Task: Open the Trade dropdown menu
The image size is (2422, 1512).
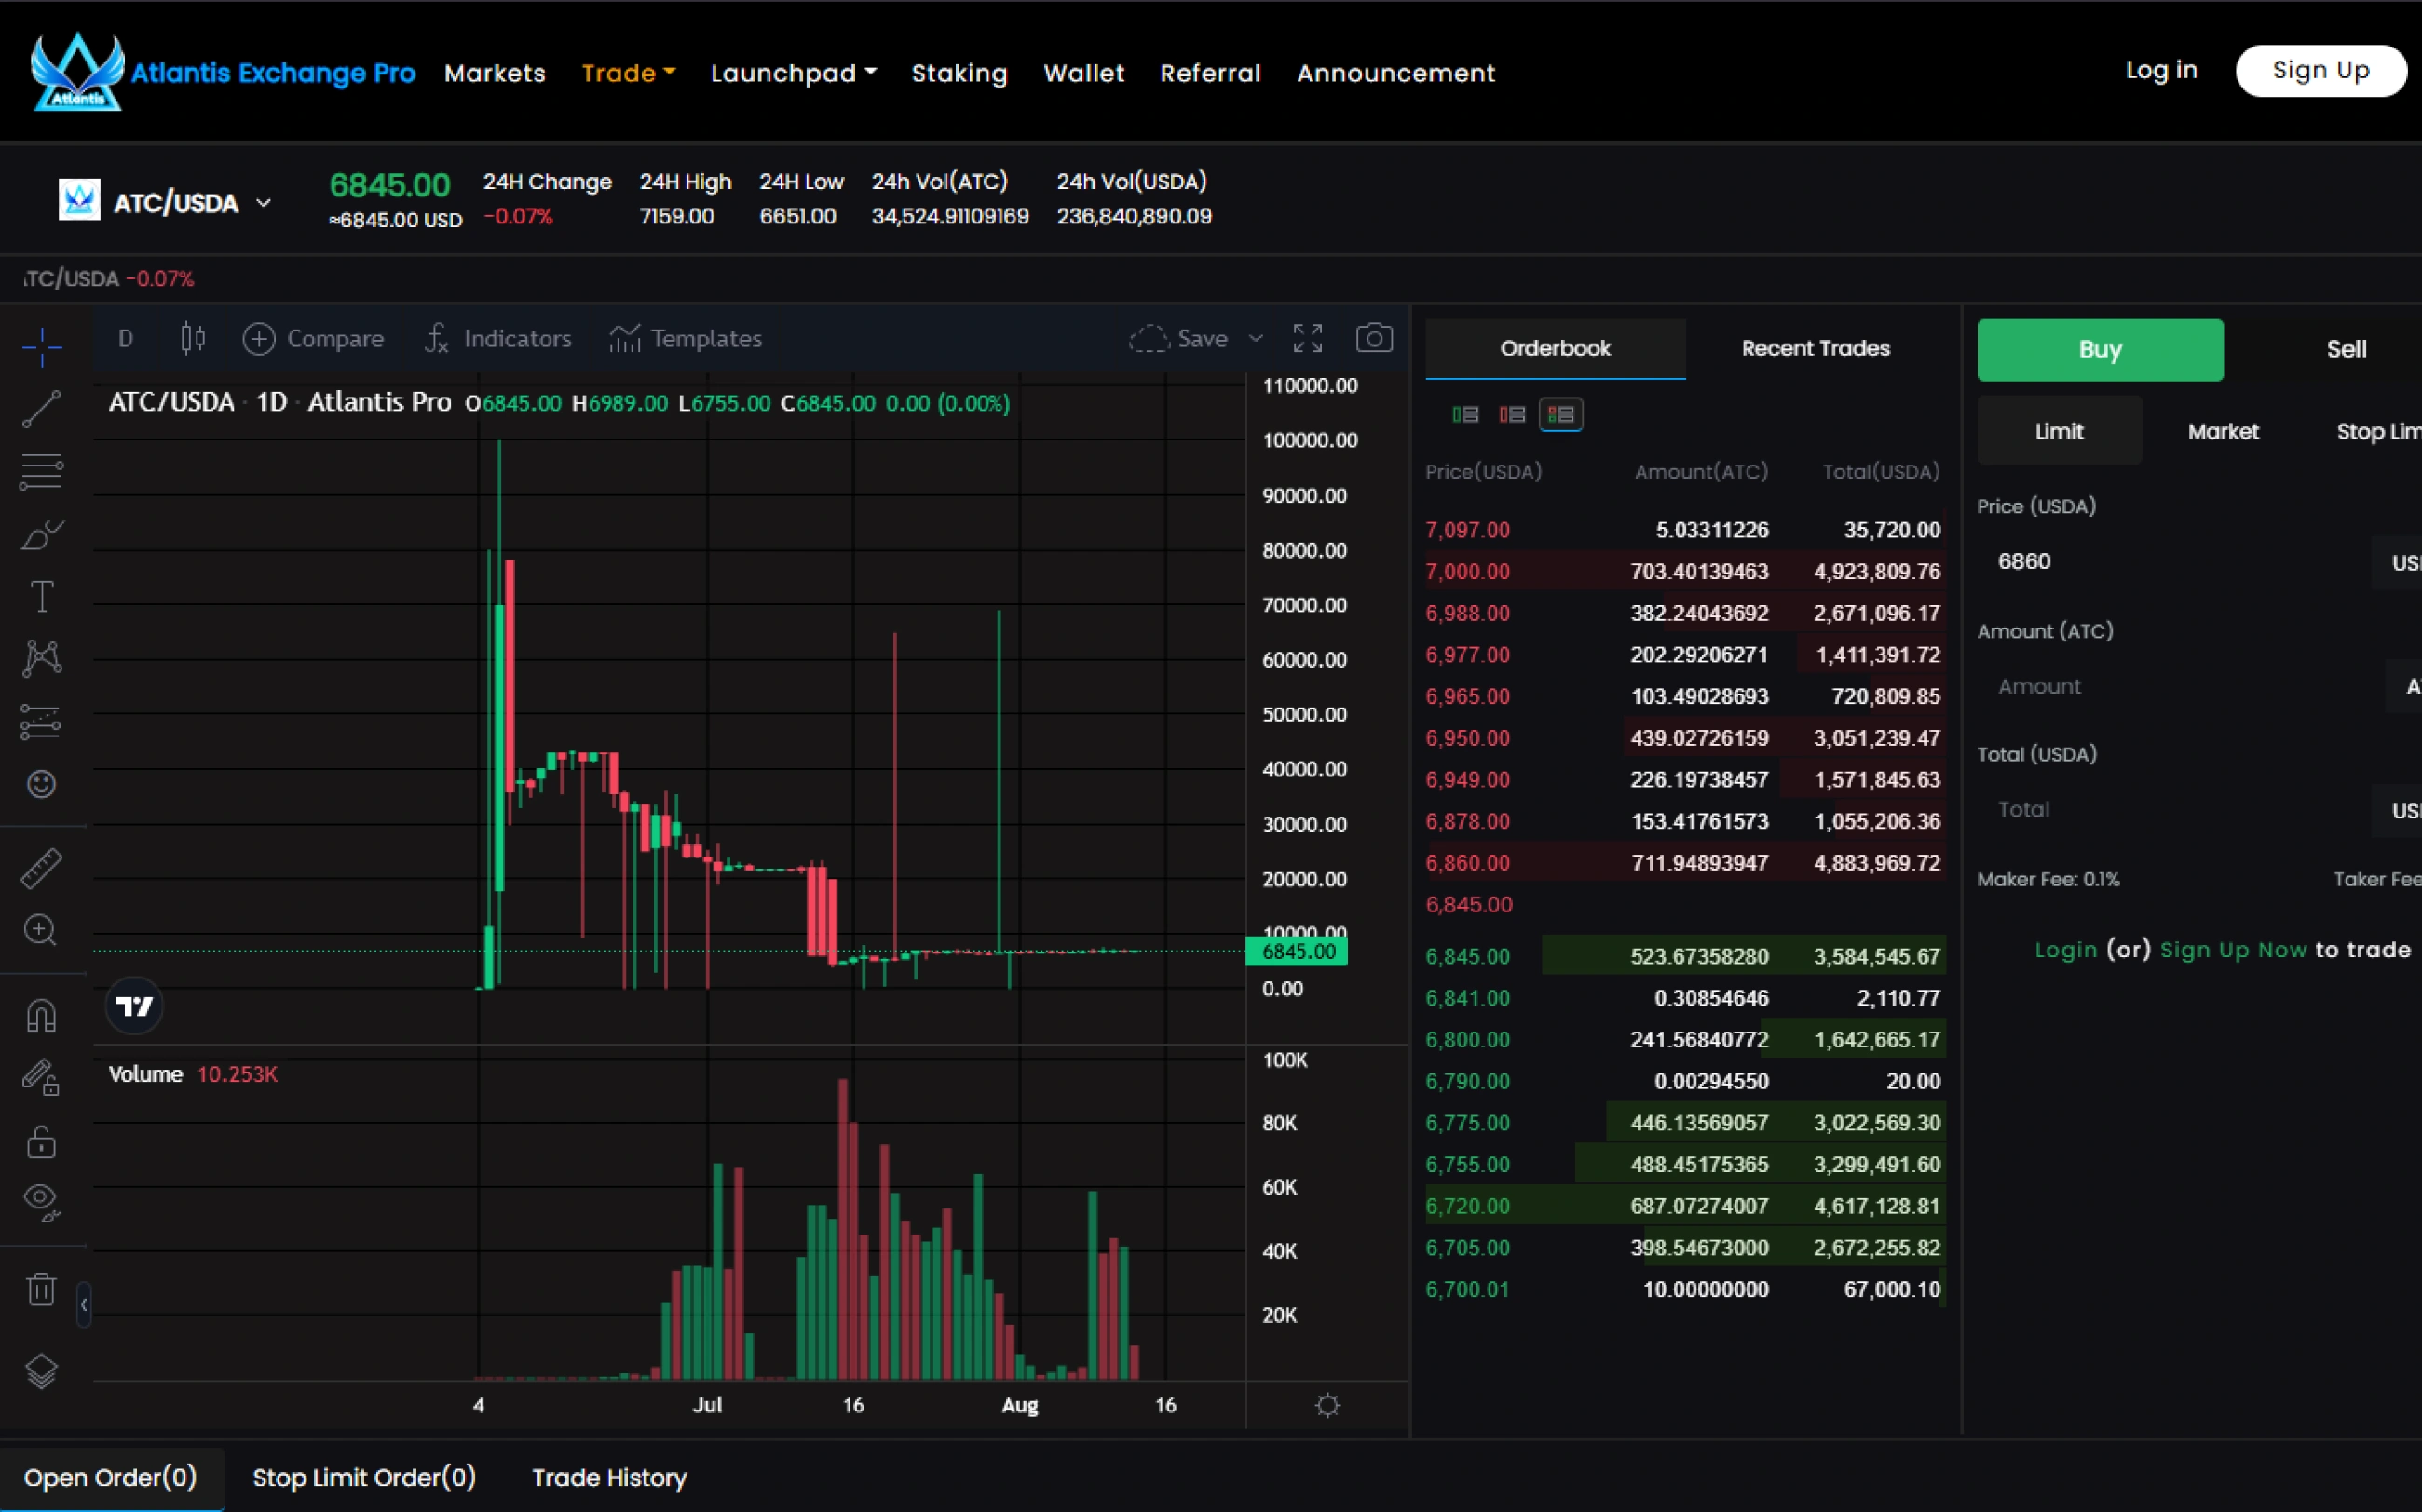Action: [628, 73]
